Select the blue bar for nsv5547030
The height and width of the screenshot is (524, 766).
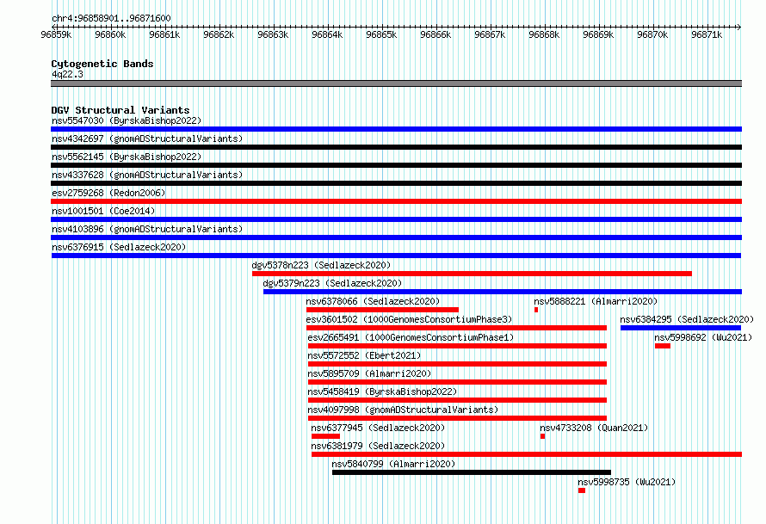[x=396, y=129]
